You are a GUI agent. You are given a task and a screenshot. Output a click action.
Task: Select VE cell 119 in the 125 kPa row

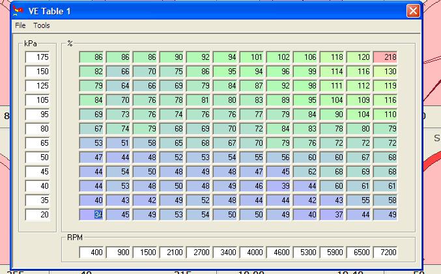coord(386,86)
